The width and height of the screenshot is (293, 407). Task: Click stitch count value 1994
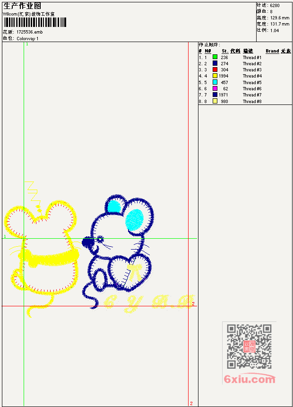pyautogui.click(x=224, y=76)
